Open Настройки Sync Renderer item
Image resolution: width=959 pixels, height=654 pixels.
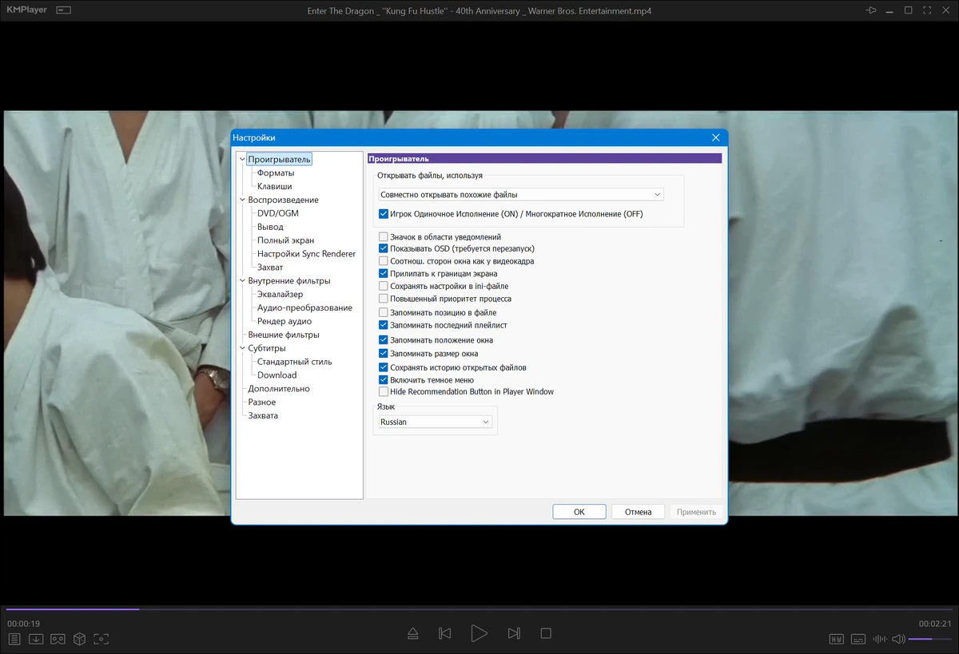pyautogui.click(x=306, y=254)
